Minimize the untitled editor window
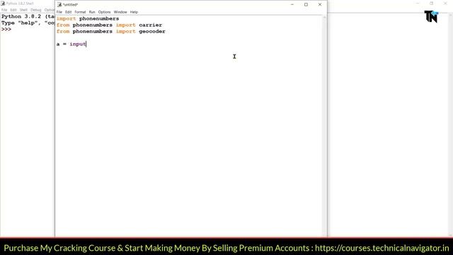The width and height of the screenshot is (453, 255). coord(292,5)
